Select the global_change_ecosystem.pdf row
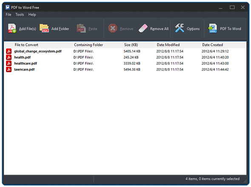This screenshot has width=251, height=187. (125, 51)
